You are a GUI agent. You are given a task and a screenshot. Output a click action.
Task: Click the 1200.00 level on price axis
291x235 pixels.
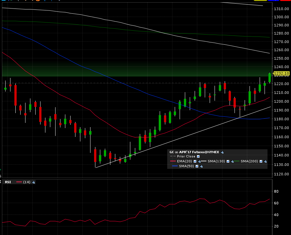[x=281, y=101]
